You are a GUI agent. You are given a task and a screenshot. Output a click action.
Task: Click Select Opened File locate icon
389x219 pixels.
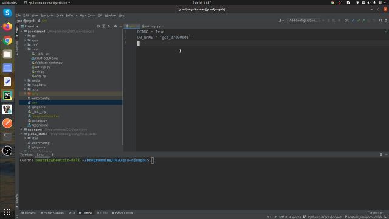click(x=98, y=26)
